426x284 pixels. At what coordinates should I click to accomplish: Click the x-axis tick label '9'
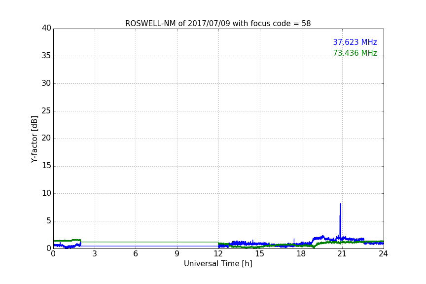(177, 254)
